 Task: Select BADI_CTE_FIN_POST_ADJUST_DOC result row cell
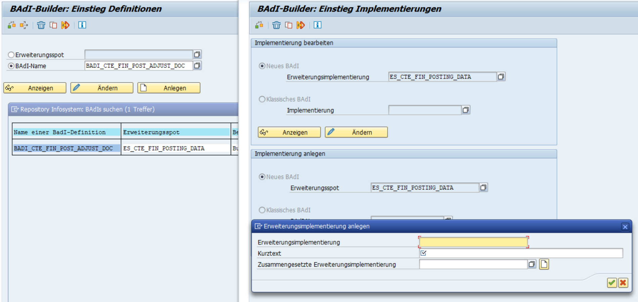[67, 148]
